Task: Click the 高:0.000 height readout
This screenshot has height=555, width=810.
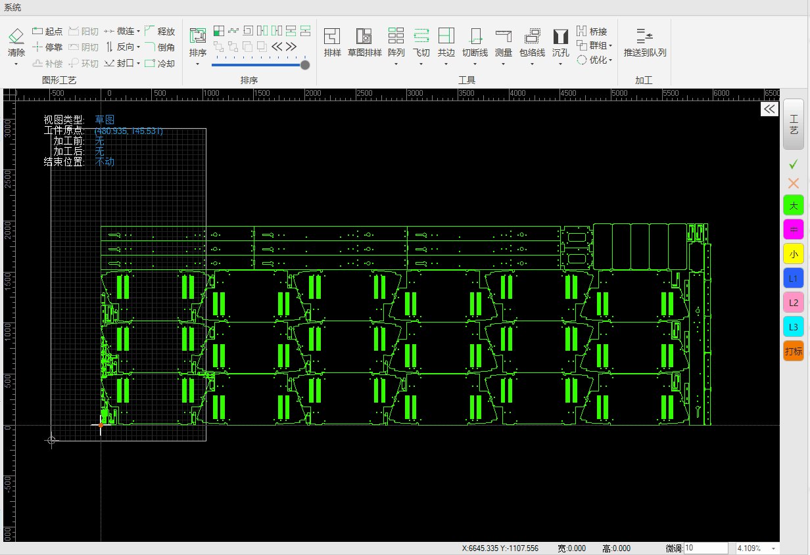Action: coord(616,548)
